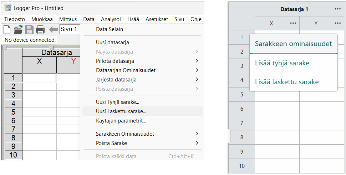Select row 2 header in Logger Pro table
The height and width of the screenshot is (175, 346).
[x=14, y=86]
